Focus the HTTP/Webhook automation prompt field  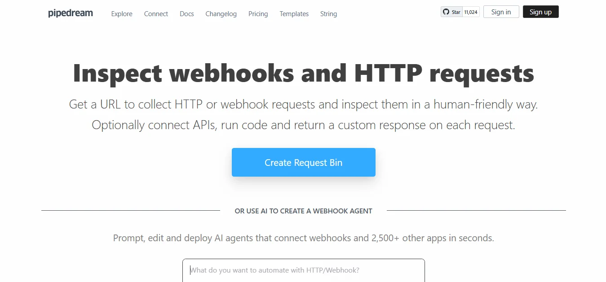[303, 270]
